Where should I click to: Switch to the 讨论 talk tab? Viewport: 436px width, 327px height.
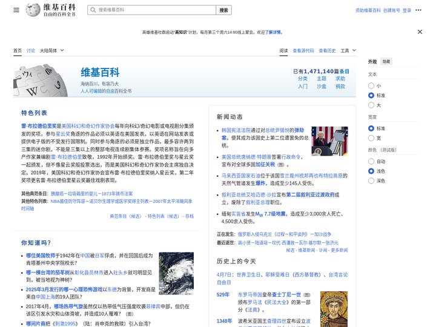(x=31, y=50)
